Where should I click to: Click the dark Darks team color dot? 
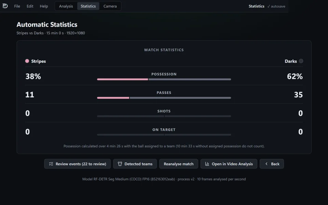[301, 61]
